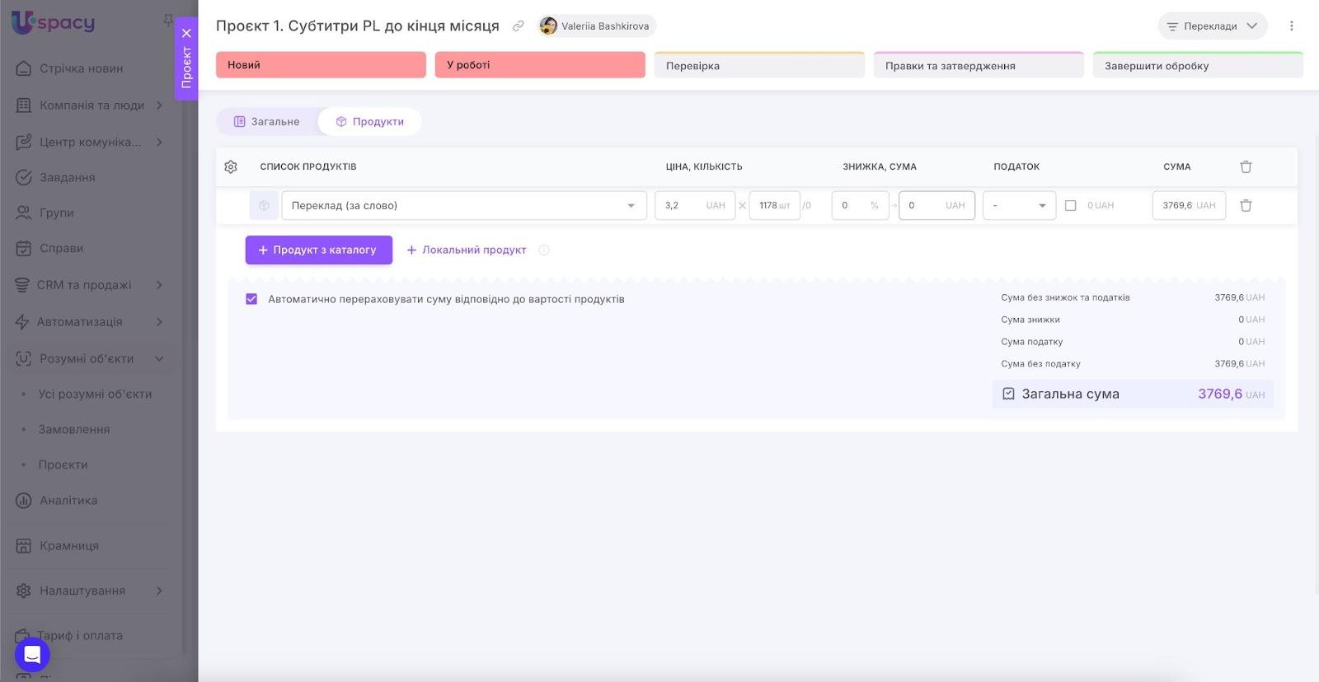Open the Переклади funnel dropdown
This screenshot has height=682, width=1319.
(1213, 26)
